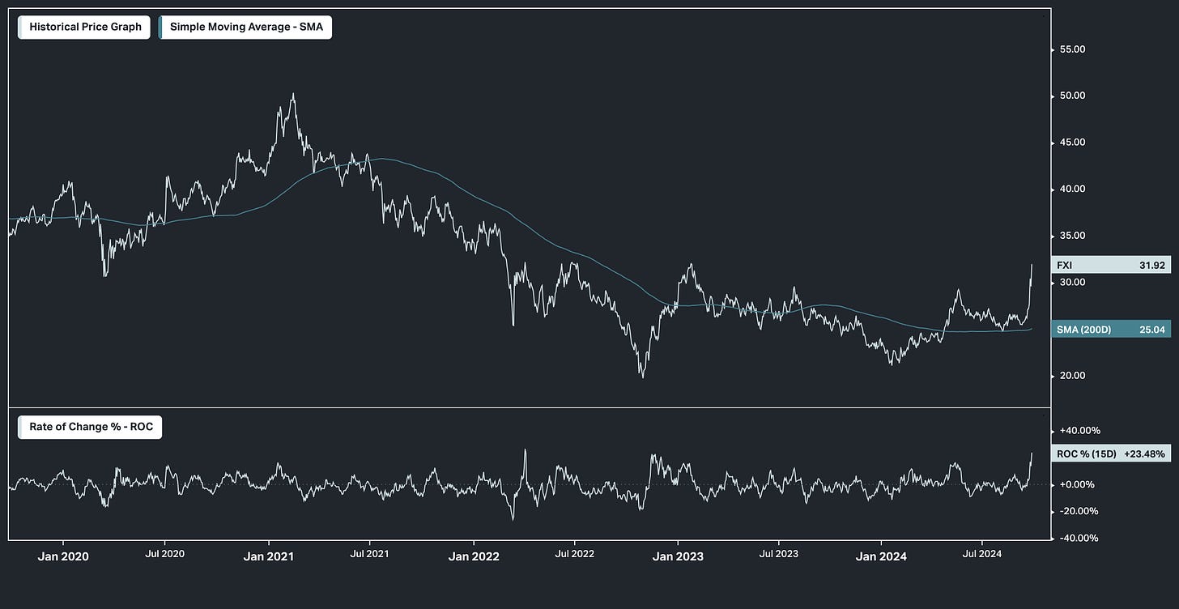Screen dimensions: 1179x609
Task: Select the Simple Moving Average - SMA label
Action: tap(245, 27)
